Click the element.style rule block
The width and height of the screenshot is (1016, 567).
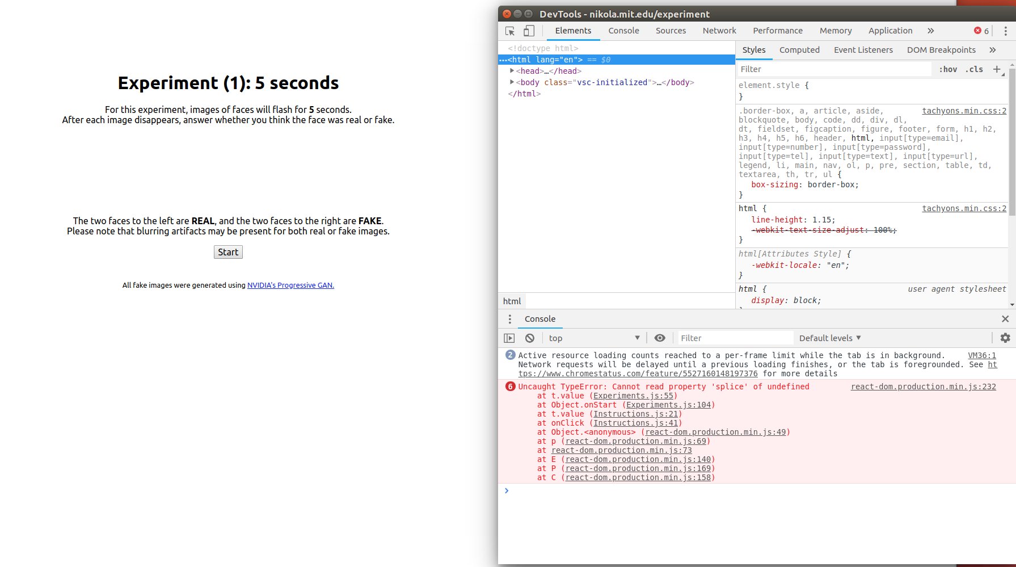[x=871, y=91]
